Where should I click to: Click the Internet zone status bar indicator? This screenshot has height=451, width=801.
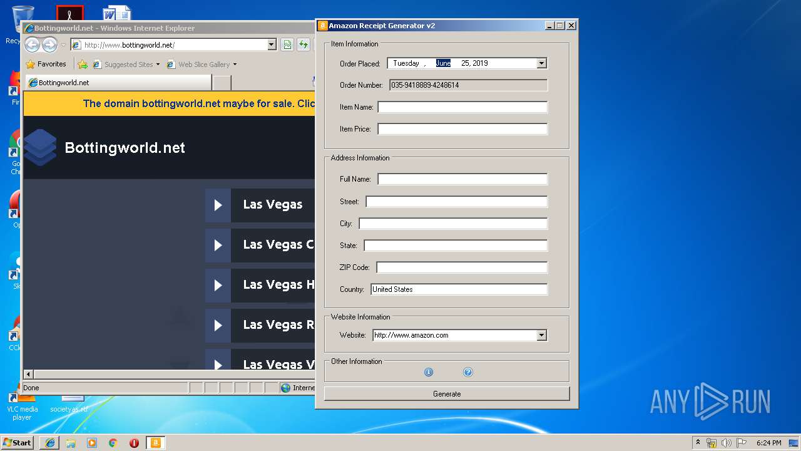pos(298,388)
